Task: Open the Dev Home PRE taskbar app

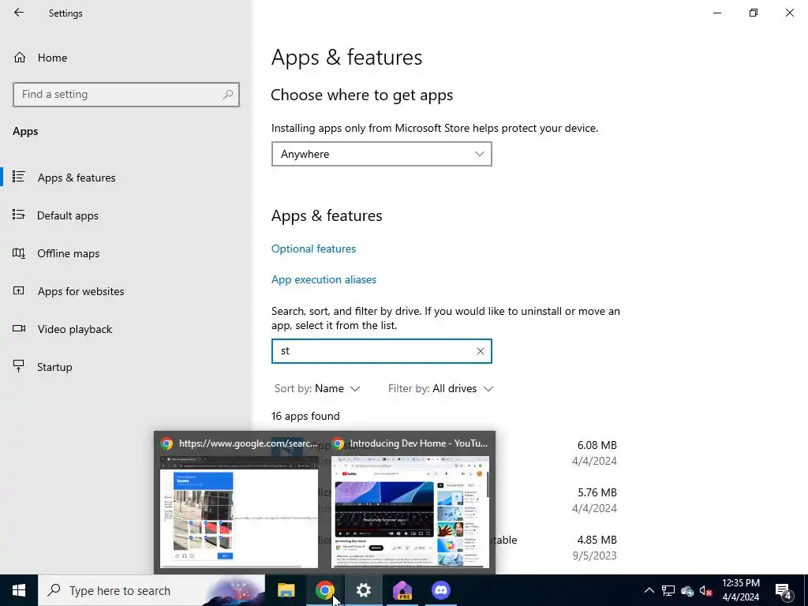Action: pos(402,590)
